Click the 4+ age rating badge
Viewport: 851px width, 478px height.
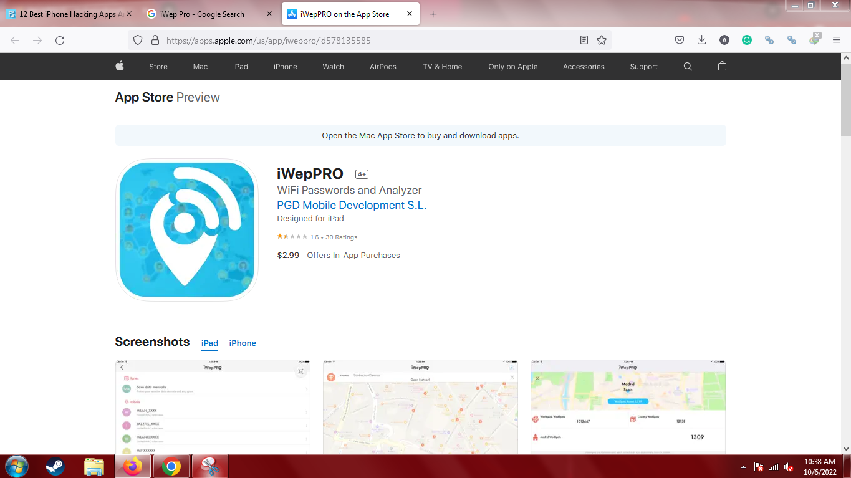(x=362, y=174)
